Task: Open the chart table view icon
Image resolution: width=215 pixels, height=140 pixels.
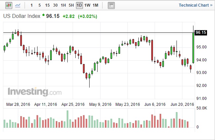Action: [x=111, y=6]
